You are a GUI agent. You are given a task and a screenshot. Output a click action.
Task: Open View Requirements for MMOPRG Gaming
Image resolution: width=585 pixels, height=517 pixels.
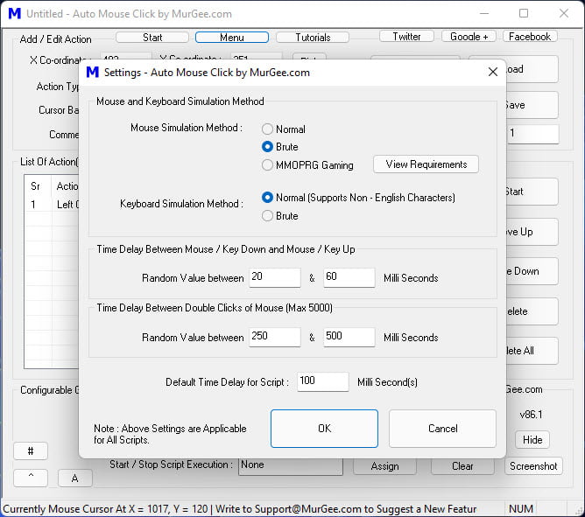tap(426, 164)
